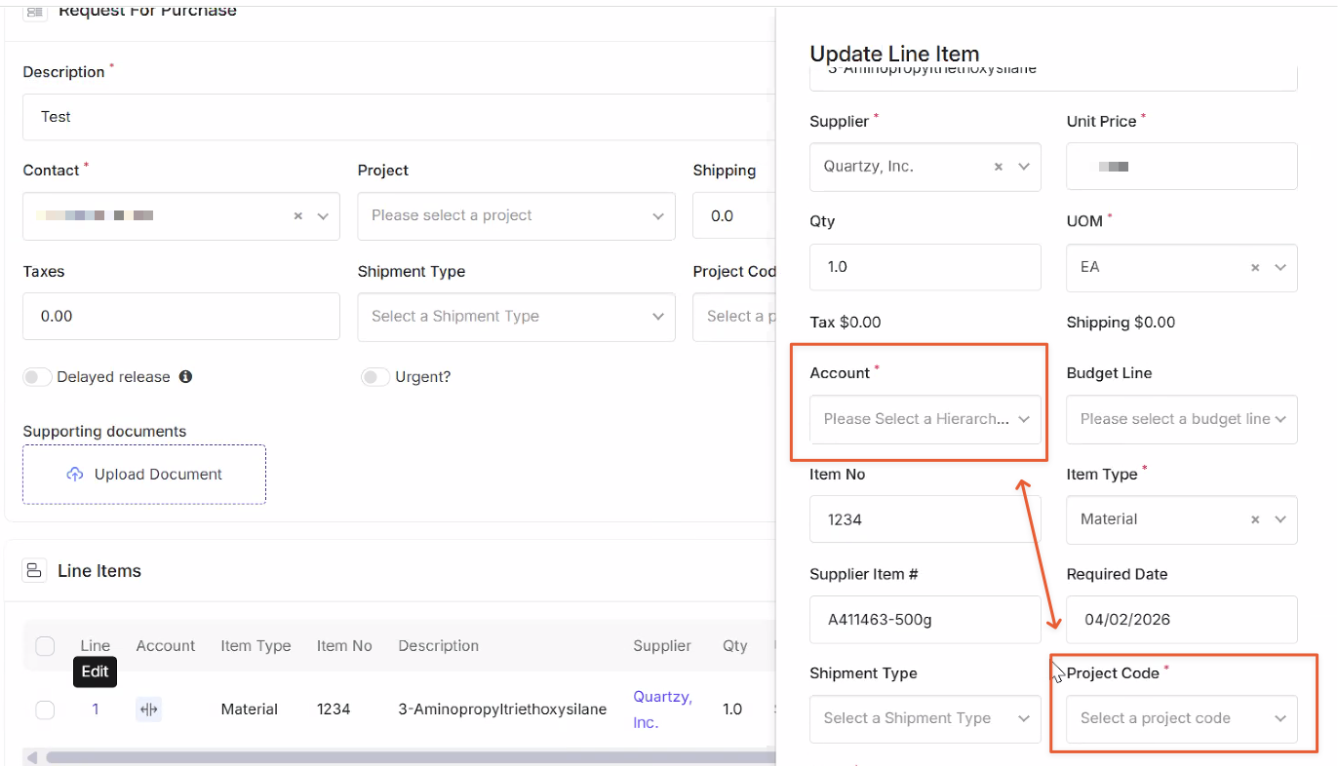Clear the Supplier Quartzy, Inc. selection
The image size is (1338, 766).
999,167
